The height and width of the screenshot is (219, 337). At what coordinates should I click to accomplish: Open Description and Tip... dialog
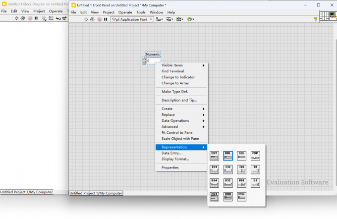pos(181,101)
